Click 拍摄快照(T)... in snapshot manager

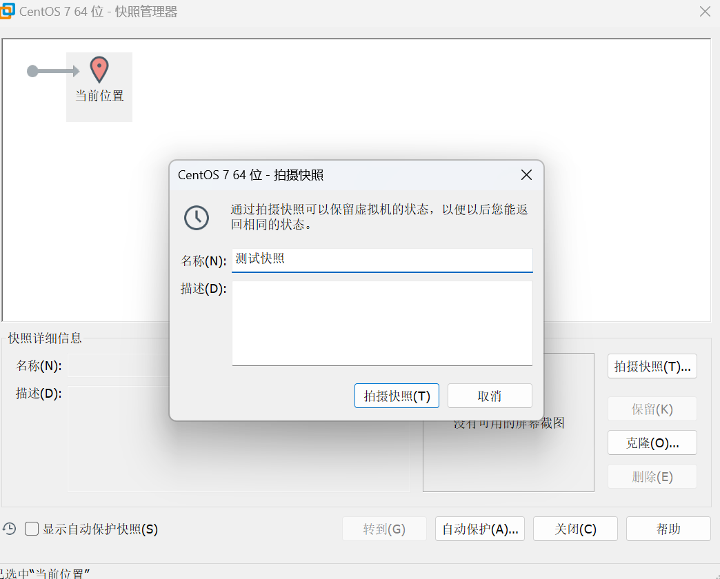coord(652,366)
